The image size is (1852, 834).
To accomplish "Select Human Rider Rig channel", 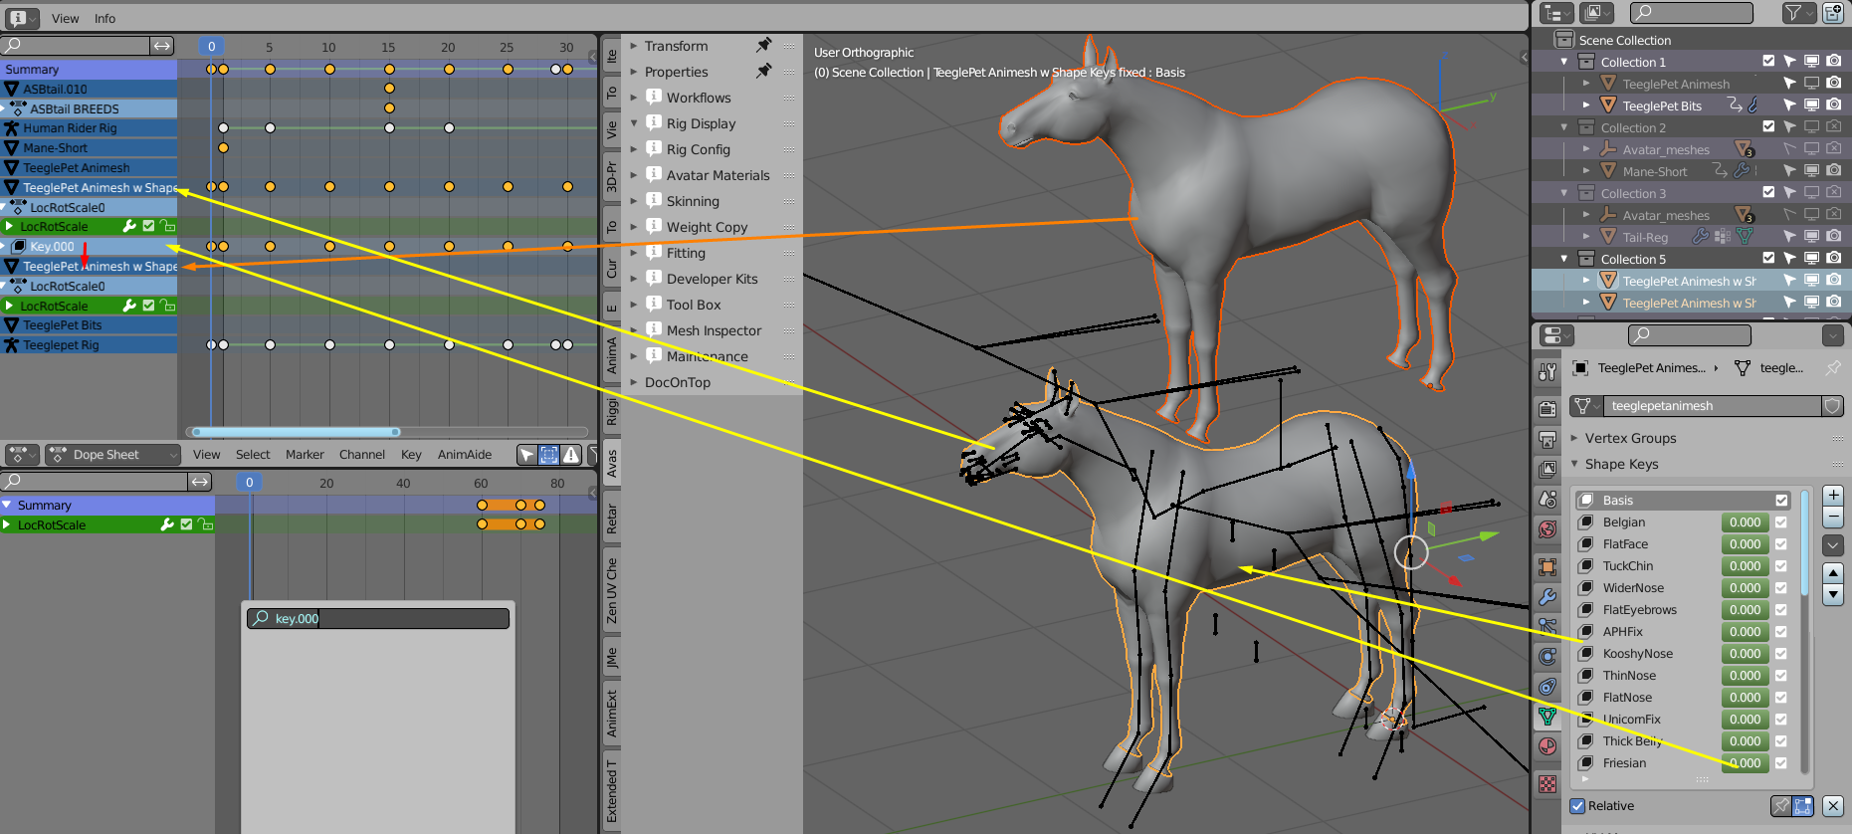I will pyautogui.click(x=89, y=128).
